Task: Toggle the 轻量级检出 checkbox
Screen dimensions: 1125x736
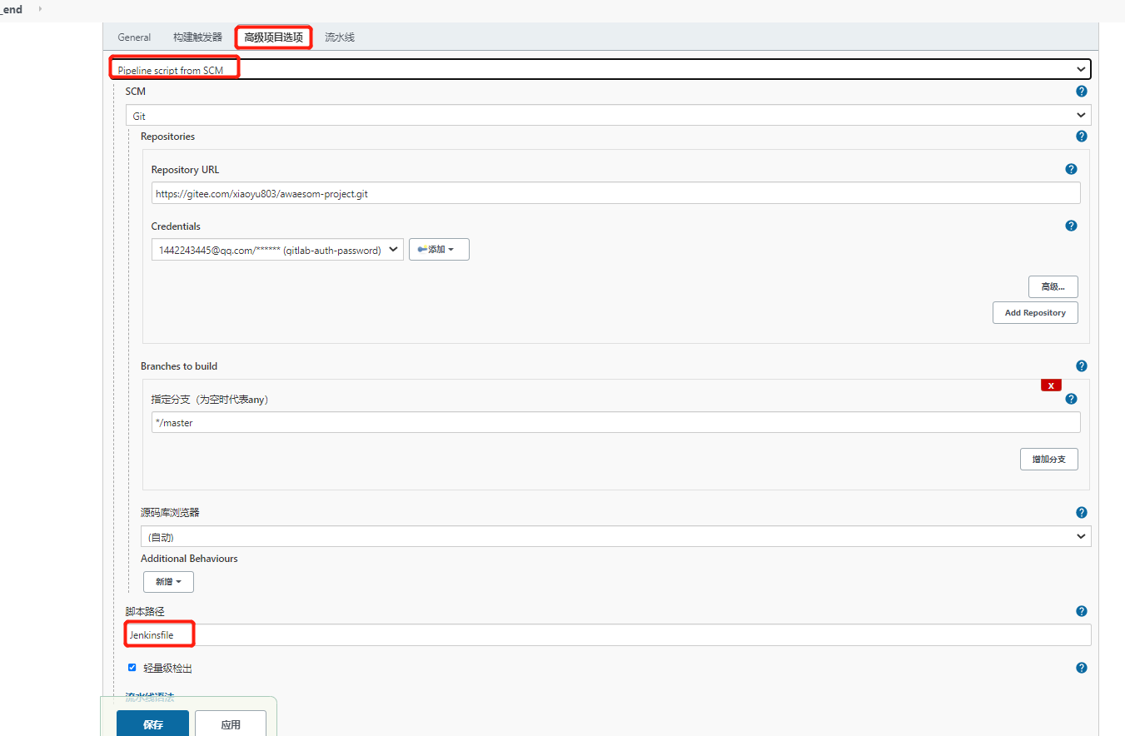Action: 132,668
